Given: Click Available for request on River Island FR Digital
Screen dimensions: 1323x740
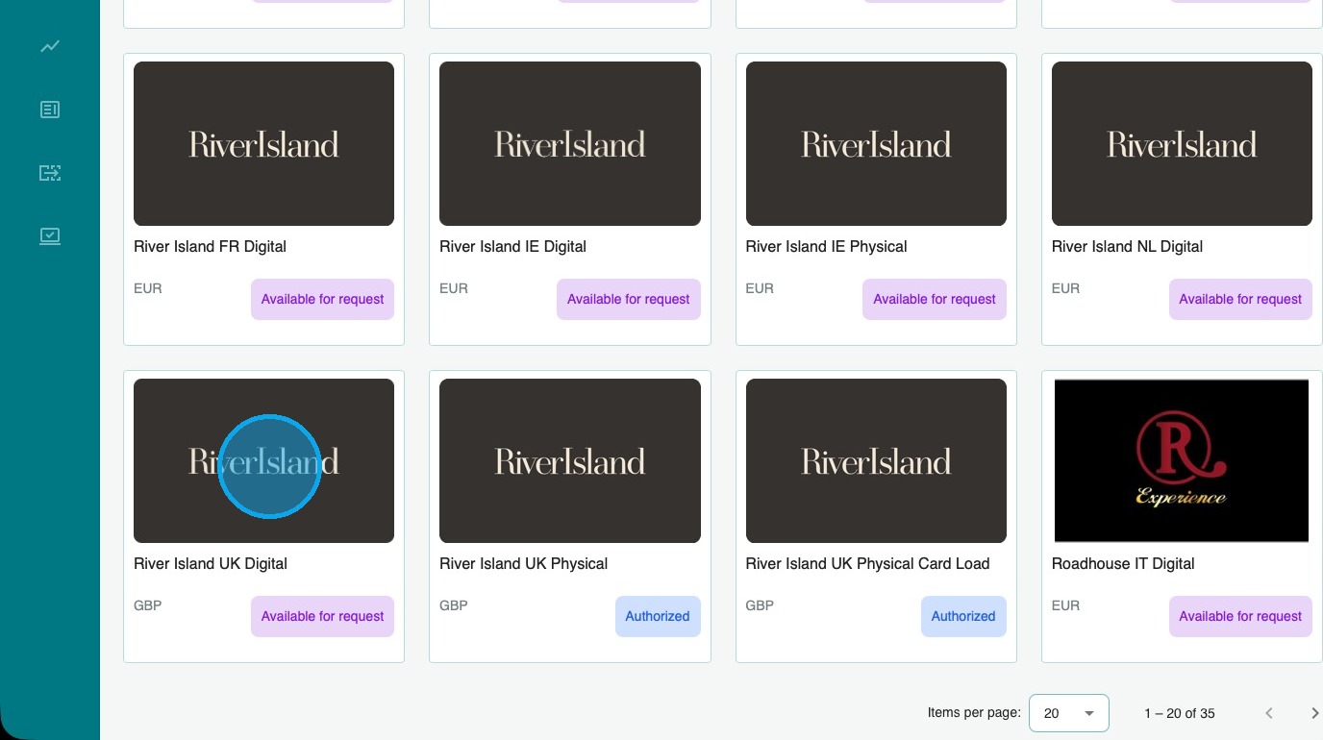Looking at the screenshot, I should click(323, 299).
